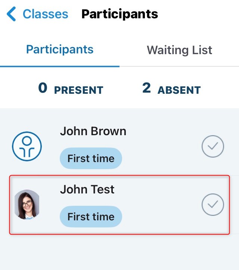The width and height of the screenshot is (239, 270).
Task: Open John Brown's participant name
Action: click(x=93, y=131)
